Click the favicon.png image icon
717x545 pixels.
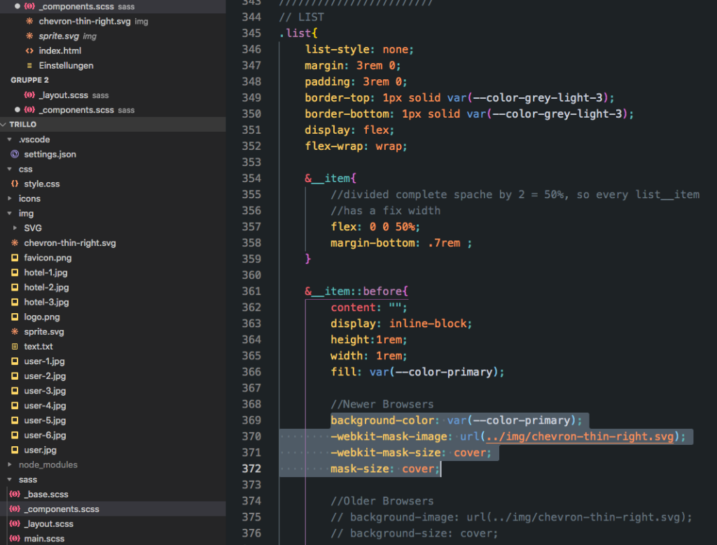(15, 258)
